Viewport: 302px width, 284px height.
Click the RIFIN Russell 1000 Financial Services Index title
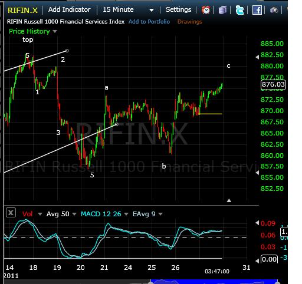click(65, 22)
